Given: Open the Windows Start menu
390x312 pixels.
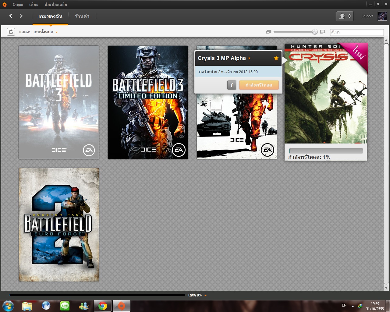Looking at the screenshot, I should point(8,306).
